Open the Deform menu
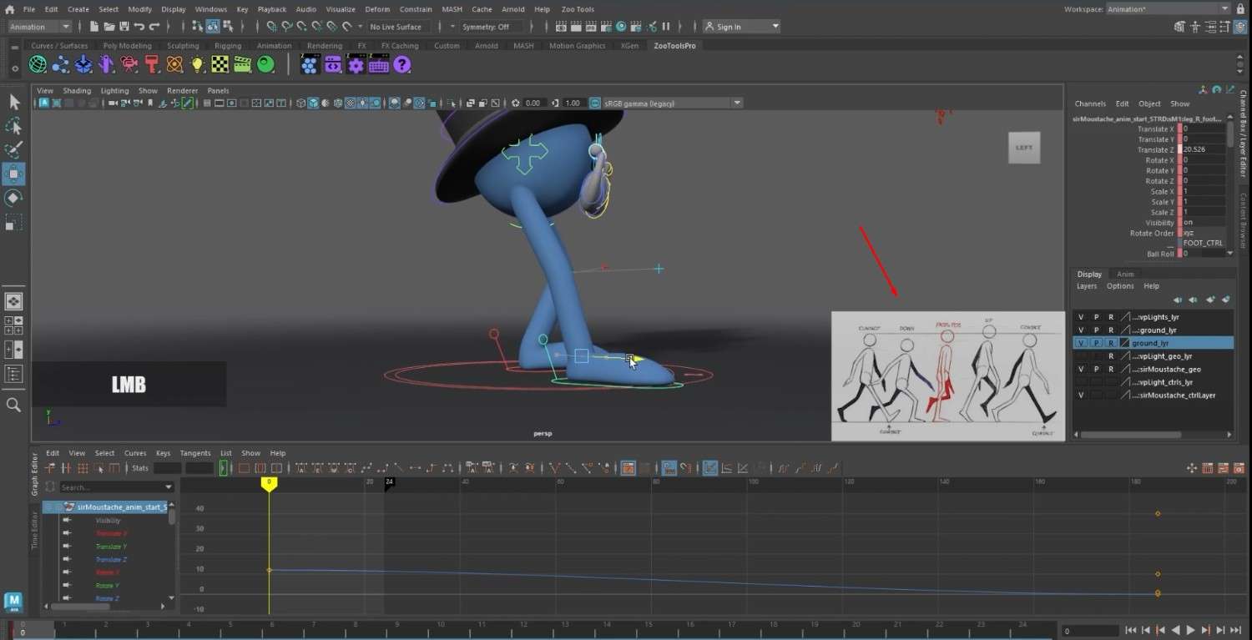1252x640 pixels. coord(377,9)
